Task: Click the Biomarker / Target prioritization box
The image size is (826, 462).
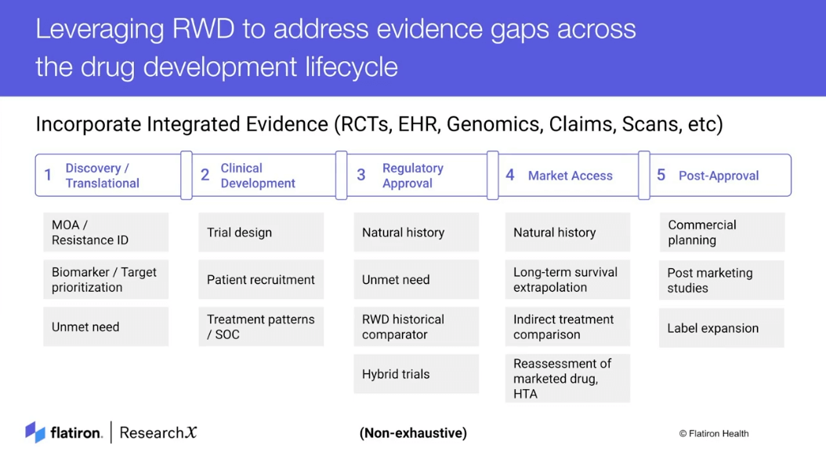Action: [x=106, y=279]
